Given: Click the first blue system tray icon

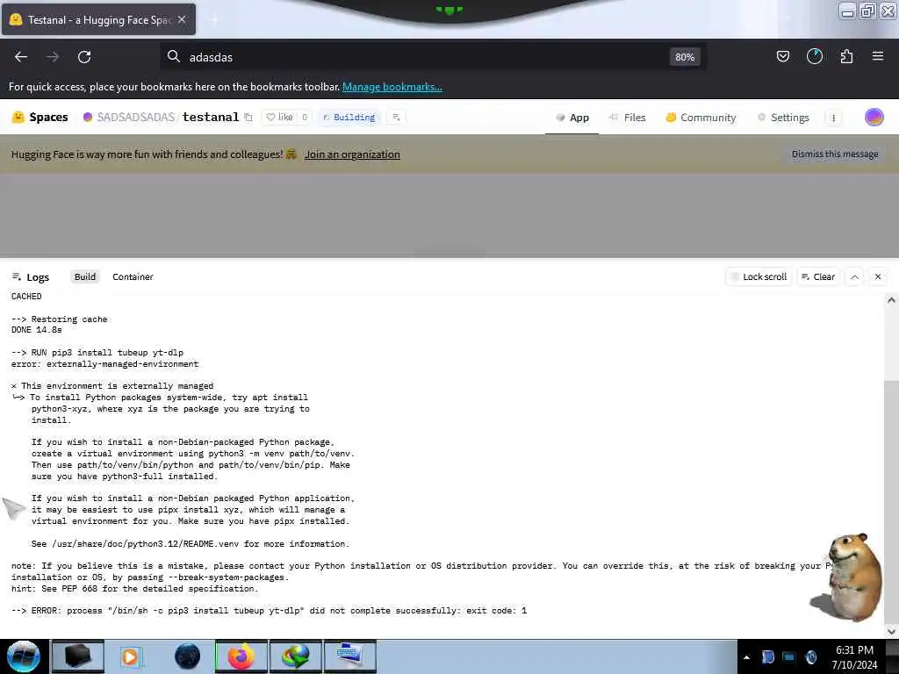Looking at the screenshot, I should coord(768,657).
